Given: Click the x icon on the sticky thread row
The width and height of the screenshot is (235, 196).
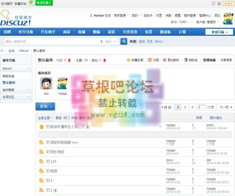Looking at the screenshot, I should coord(160,126).
